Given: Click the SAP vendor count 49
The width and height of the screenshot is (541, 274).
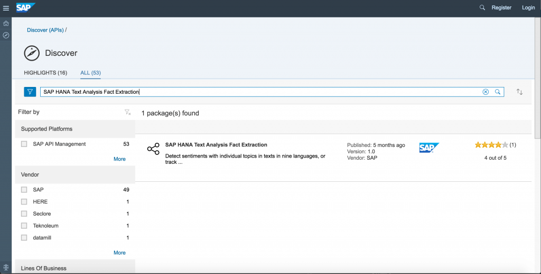Looking at the screenshot, I should coord(126,190).
